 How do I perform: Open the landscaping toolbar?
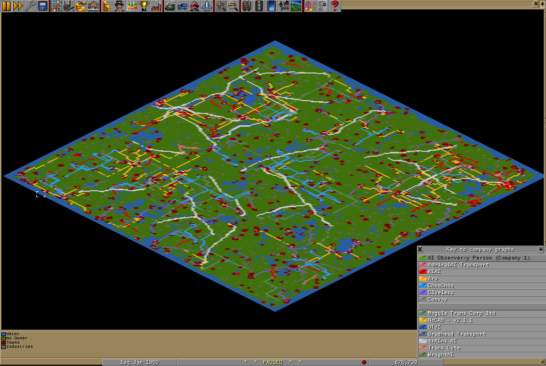295,6
